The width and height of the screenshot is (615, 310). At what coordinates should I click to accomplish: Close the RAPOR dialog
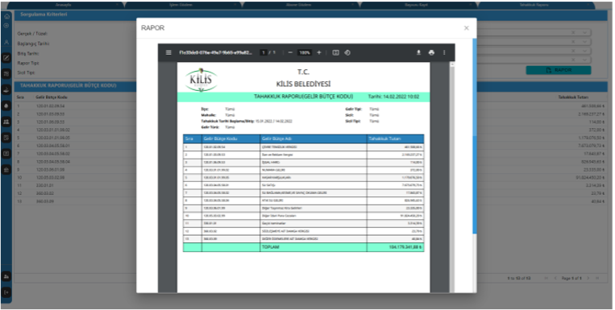pyautogui.click(x=467, y=28)
